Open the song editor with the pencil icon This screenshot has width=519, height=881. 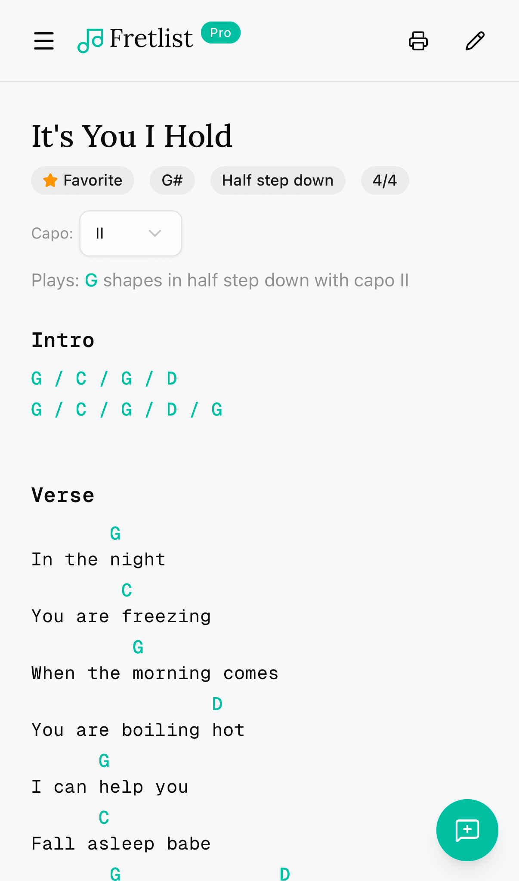pyautogui.click(x=474, y=41)
